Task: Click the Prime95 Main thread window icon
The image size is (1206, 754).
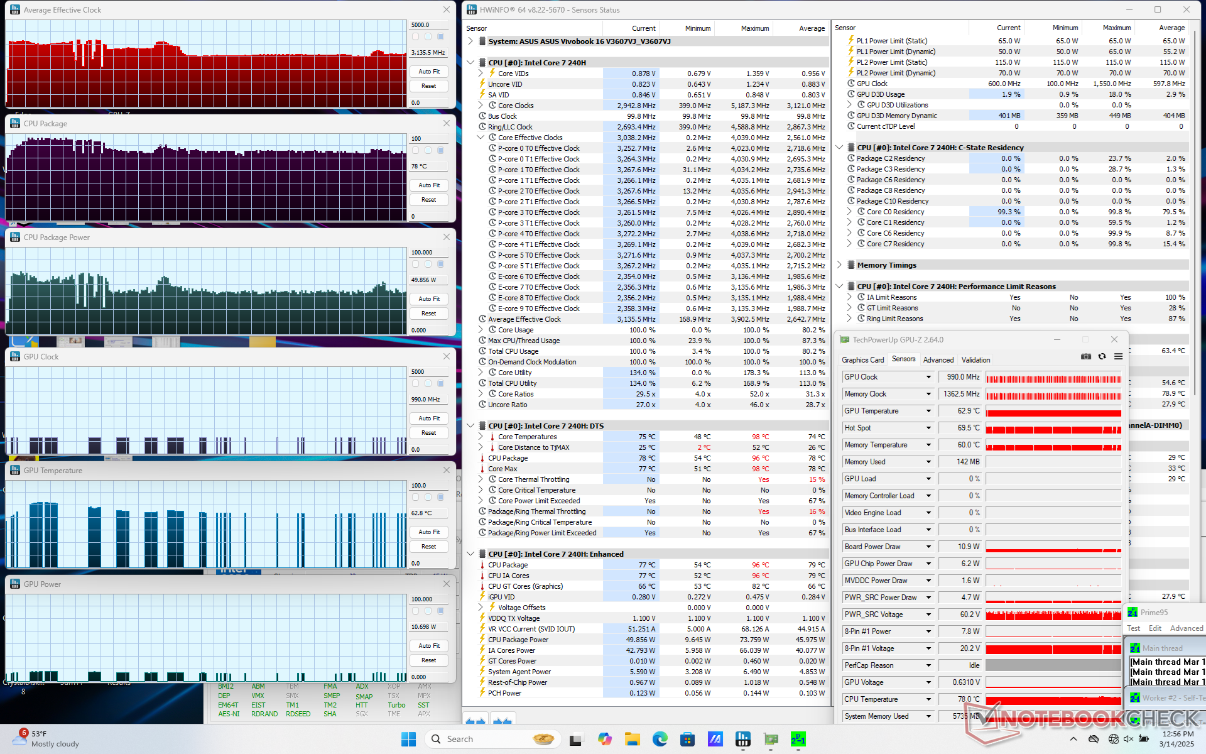Action: pyautogui.click(x=1135, y=648)
